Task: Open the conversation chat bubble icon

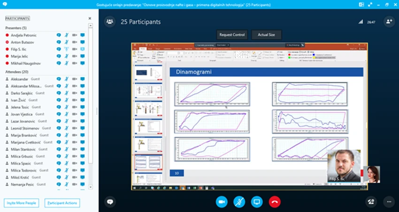Action: click(110, 202)
